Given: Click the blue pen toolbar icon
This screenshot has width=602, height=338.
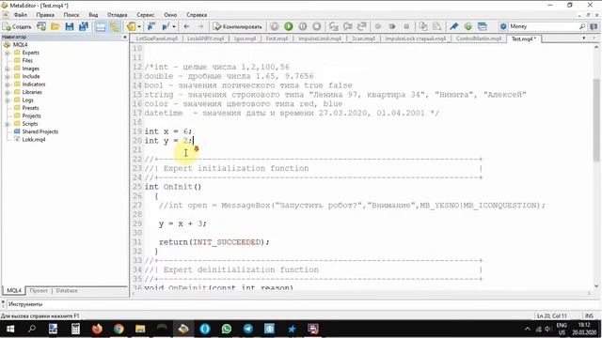Looking at the screenshot, I should (x=453, y=26).
